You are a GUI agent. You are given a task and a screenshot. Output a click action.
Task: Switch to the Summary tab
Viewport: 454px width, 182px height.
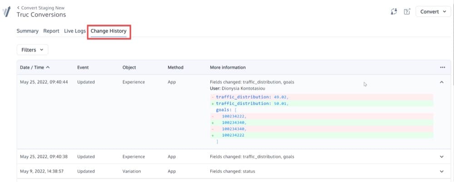[28, 31]
